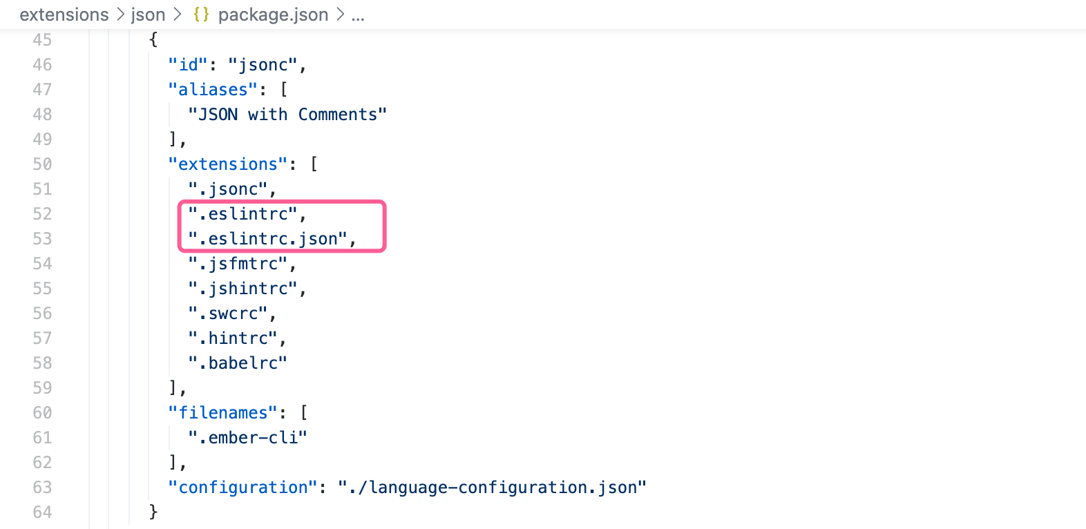Click the "aliases" property key
The height and width of the screenshot is (529, 1086).
[213, 90]
